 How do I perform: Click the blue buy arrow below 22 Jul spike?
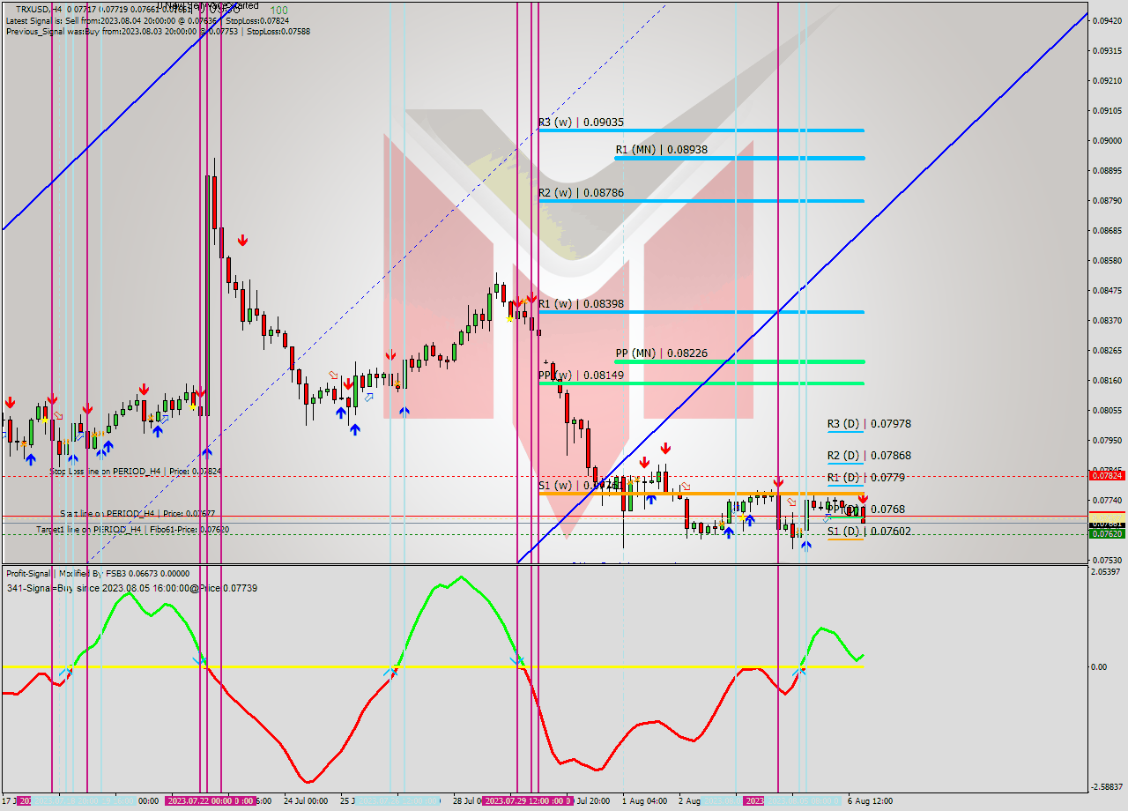206,451
